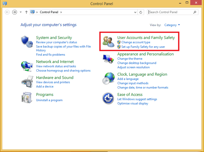The height and width of the screenshot is (152, 204).
Task: Click the Back arrow navigation button
Action: [7, 12]
